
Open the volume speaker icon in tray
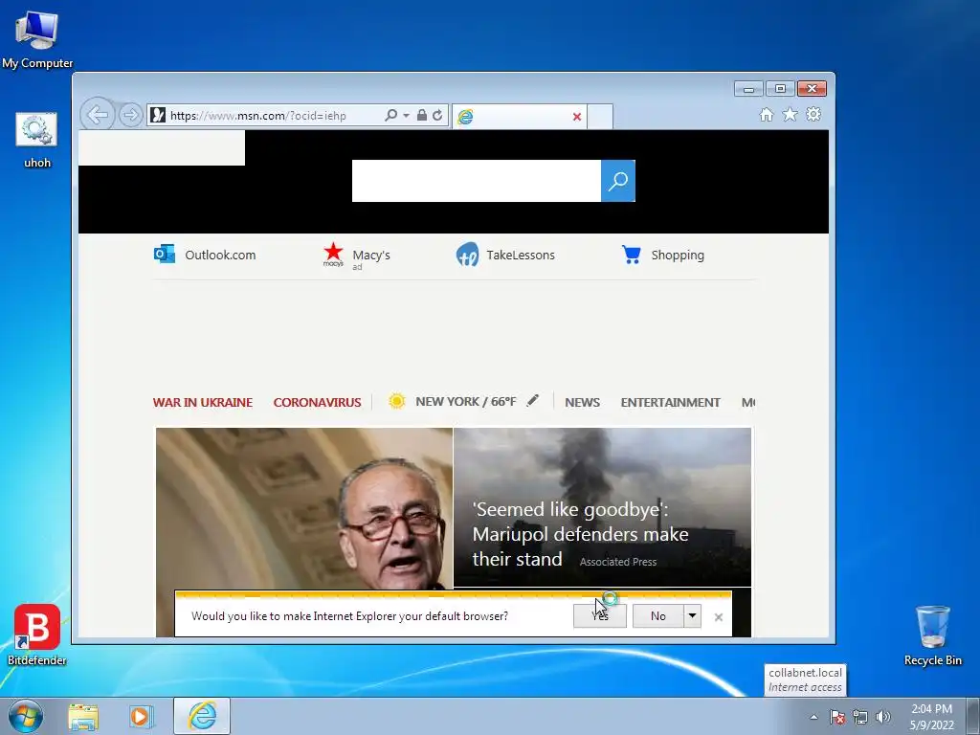point(882,717)
